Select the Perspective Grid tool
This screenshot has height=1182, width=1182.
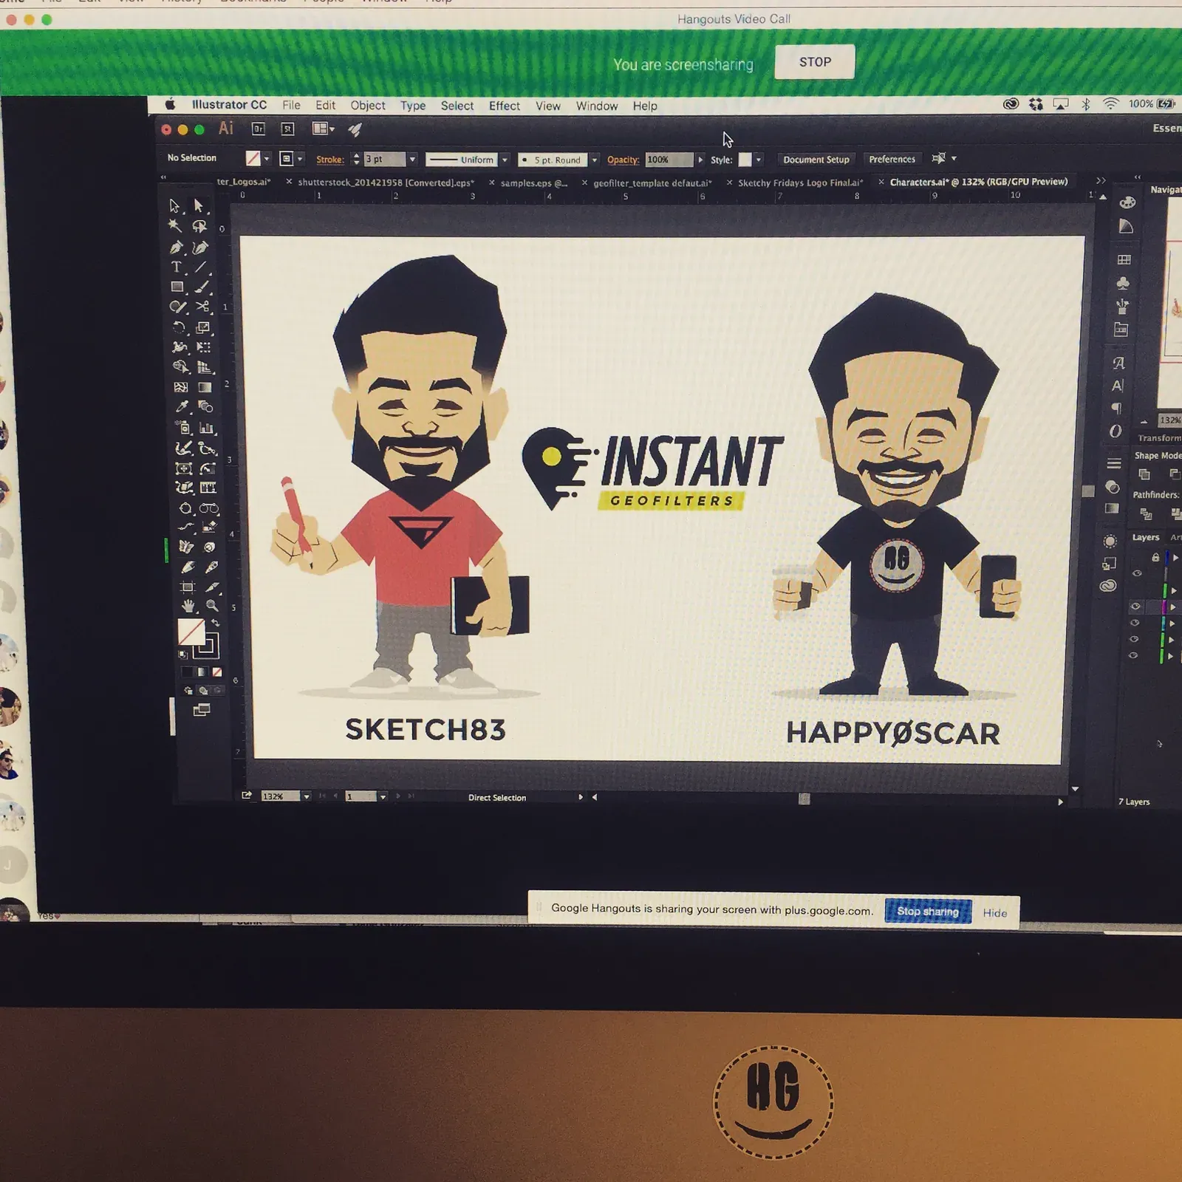click(x=205, y=367)
